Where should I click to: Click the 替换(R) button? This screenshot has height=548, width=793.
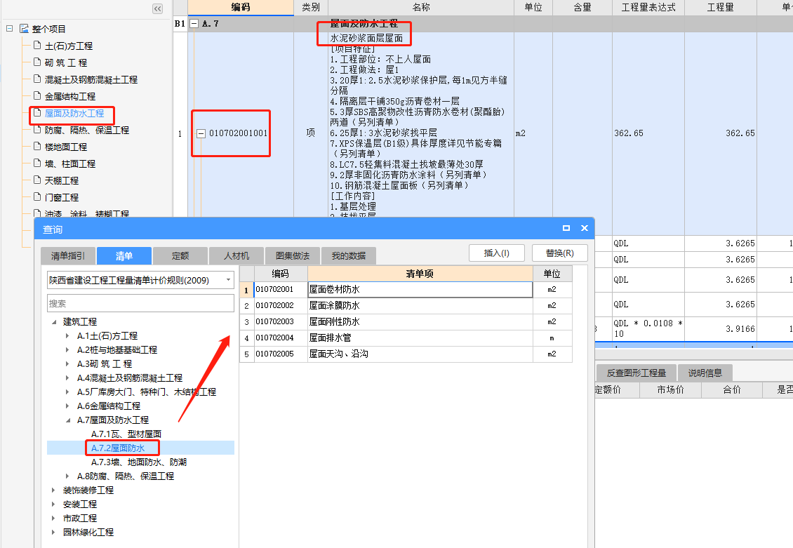coord(560,253)
